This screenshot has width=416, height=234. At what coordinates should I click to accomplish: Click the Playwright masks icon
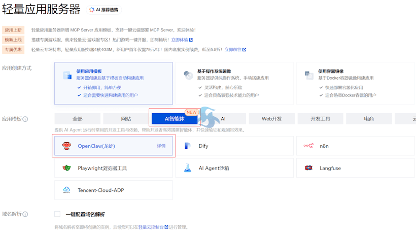tap(66, 168)
